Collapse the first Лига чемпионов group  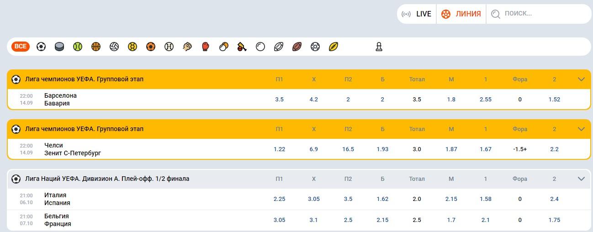[581, 79]
